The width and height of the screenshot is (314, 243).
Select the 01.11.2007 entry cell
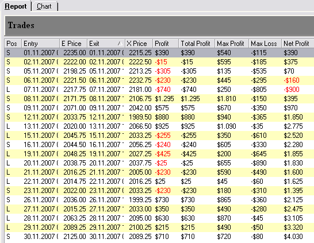pos(41,53)
